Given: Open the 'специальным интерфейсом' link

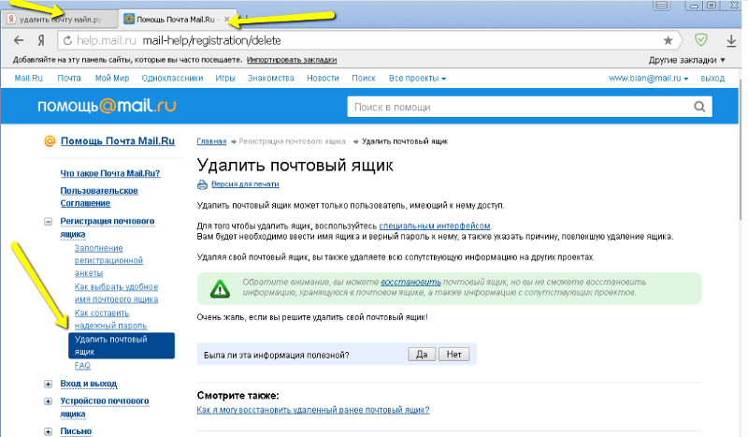Looking at the screenshot, I should (x=435, y=226).
